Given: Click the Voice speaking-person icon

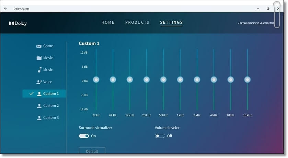Looking at the screenshot, I should pyautogui.click(x=39, y=82).
